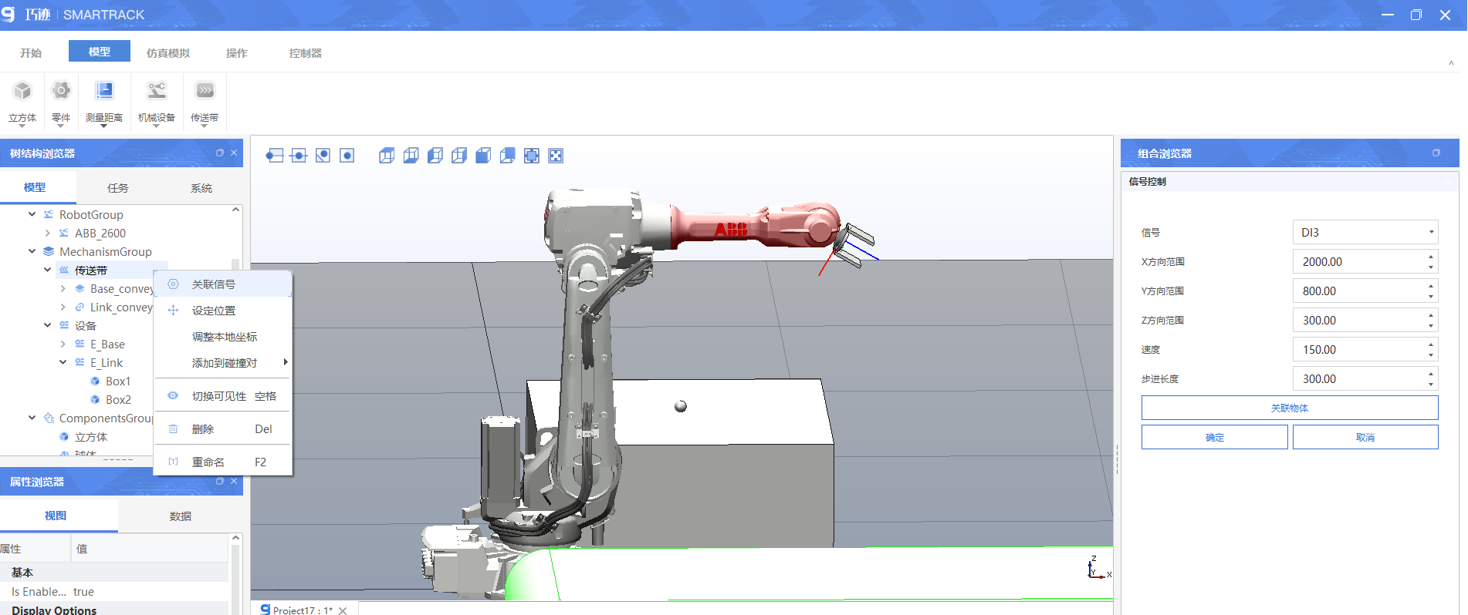Image resolution: width=1468 pixels, height=615 pixels.
Task: Select the midpoint snap mode icon
Action: click(299, 156)
